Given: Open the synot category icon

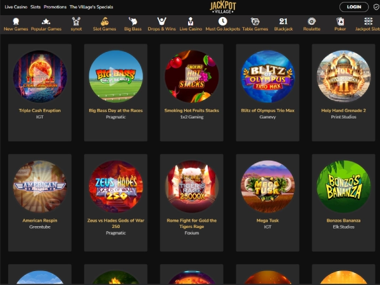Looking at the screenshot, I should 76,22.
